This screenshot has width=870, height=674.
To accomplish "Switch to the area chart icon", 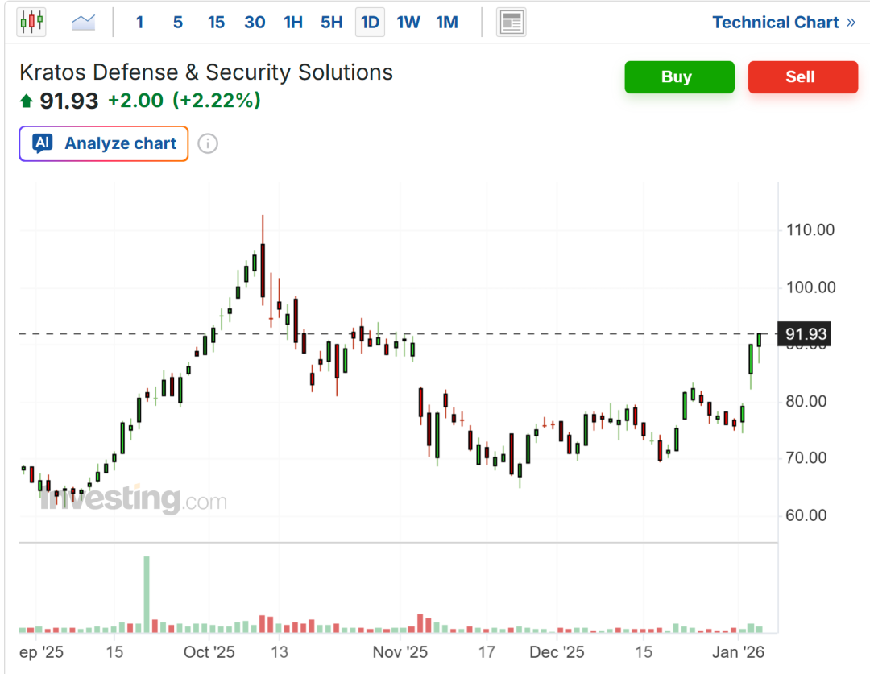I will pos(84,23).
